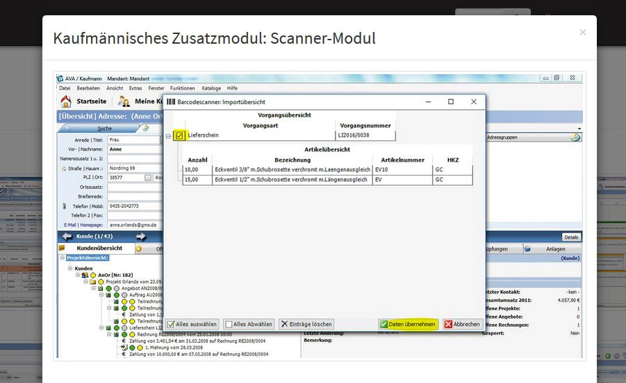Toggle the Lieferschein checkbox
Image resolution: width=626 pixels, height=383 pixels.
pyautogui.click(x=179, y=135)
